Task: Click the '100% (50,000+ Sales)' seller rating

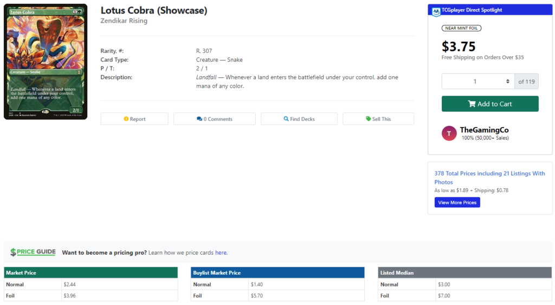Action: (485, 138)
